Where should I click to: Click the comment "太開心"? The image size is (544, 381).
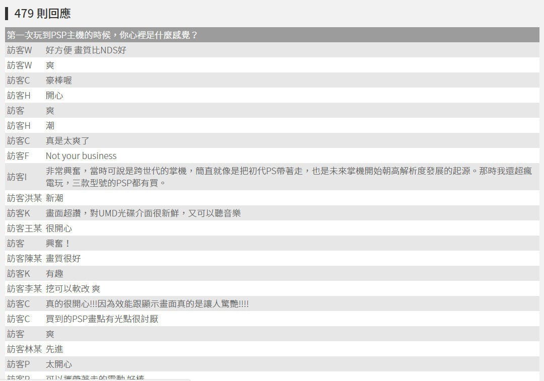[x=58, y=364]
